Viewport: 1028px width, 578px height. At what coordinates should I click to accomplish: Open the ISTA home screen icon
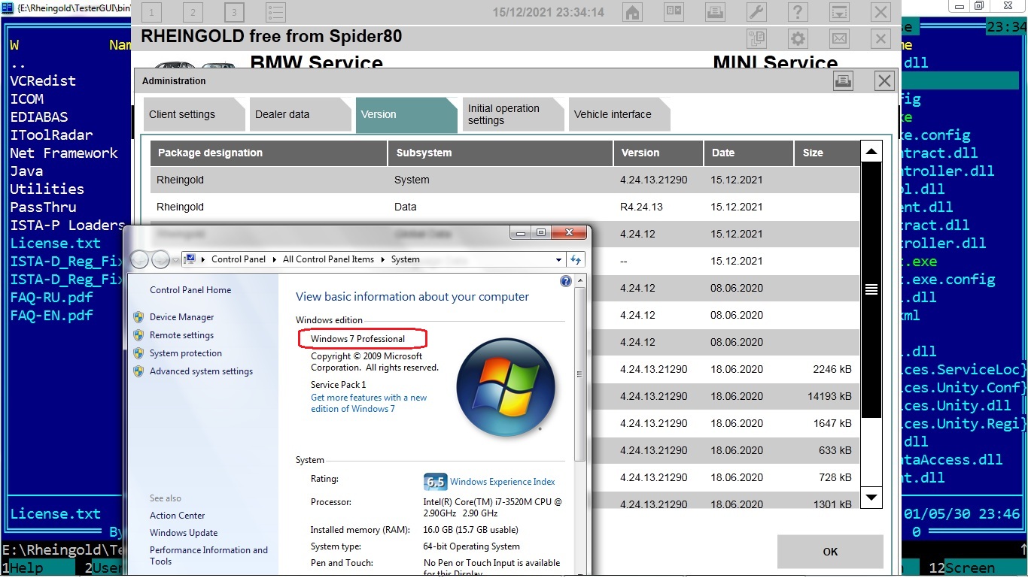click(633, 12)
